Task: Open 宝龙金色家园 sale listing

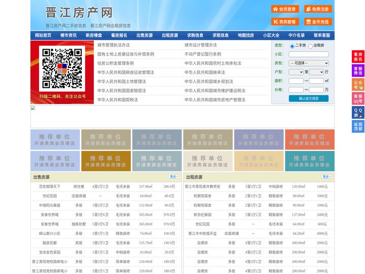Action: click(x=50, y=252)
